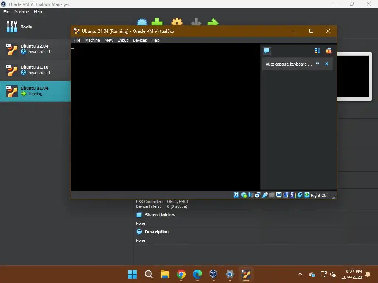Click the Description section header
Screen dimensions: 378x283
[x=157, y=232]
